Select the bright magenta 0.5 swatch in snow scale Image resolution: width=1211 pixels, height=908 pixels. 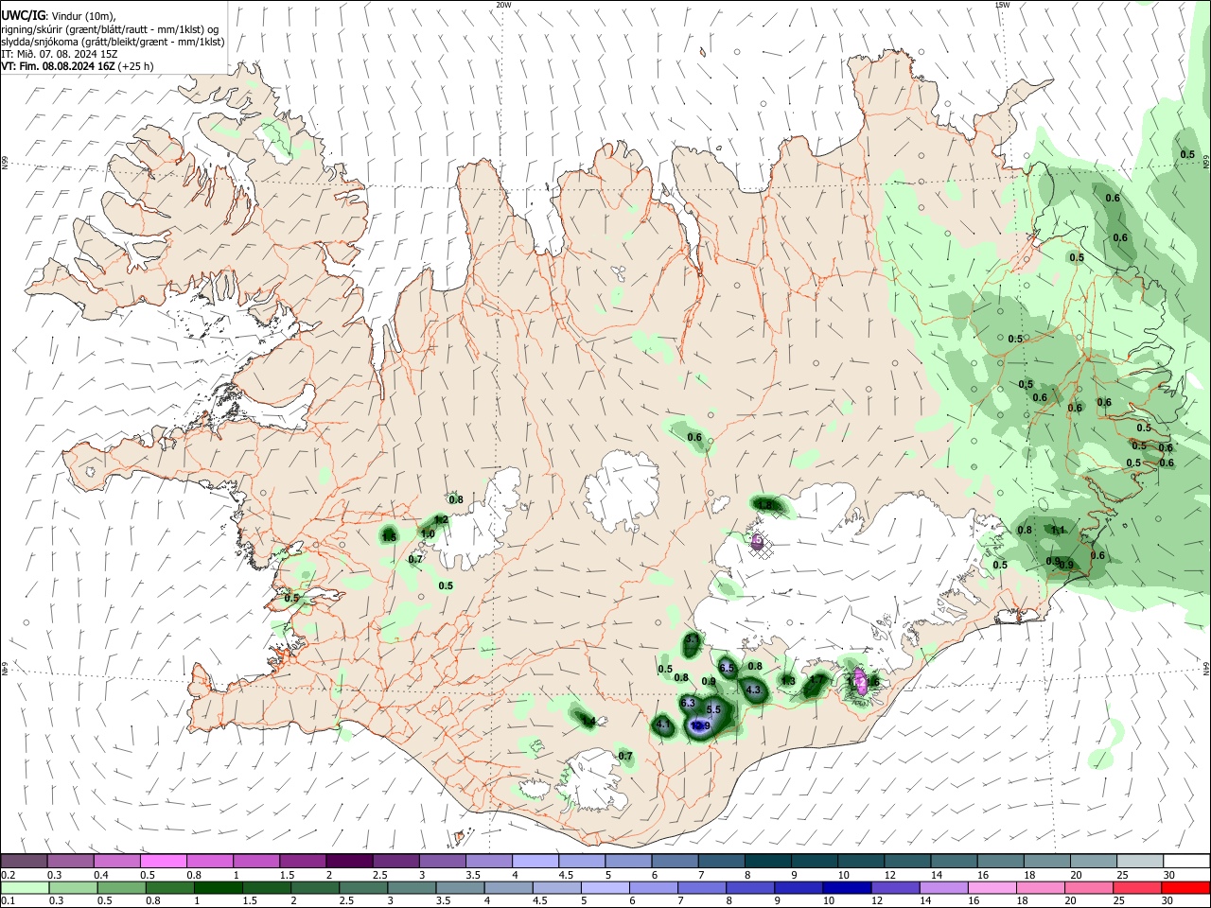click(164, 861)
